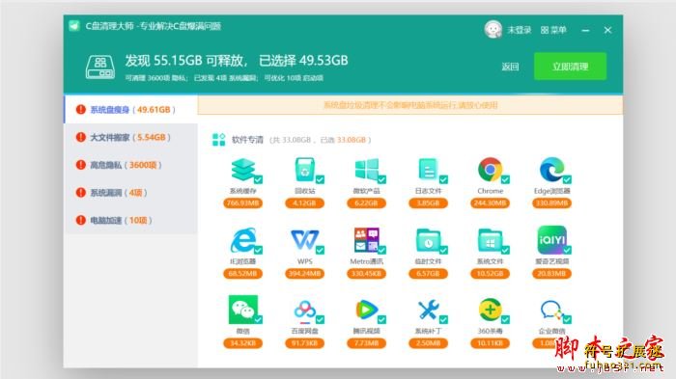Click the 腾讯视频 play icon

pos(366,310)
